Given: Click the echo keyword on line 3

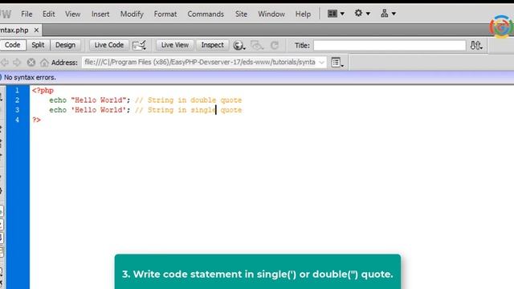Looking at the screenshot, I should 58,110.
